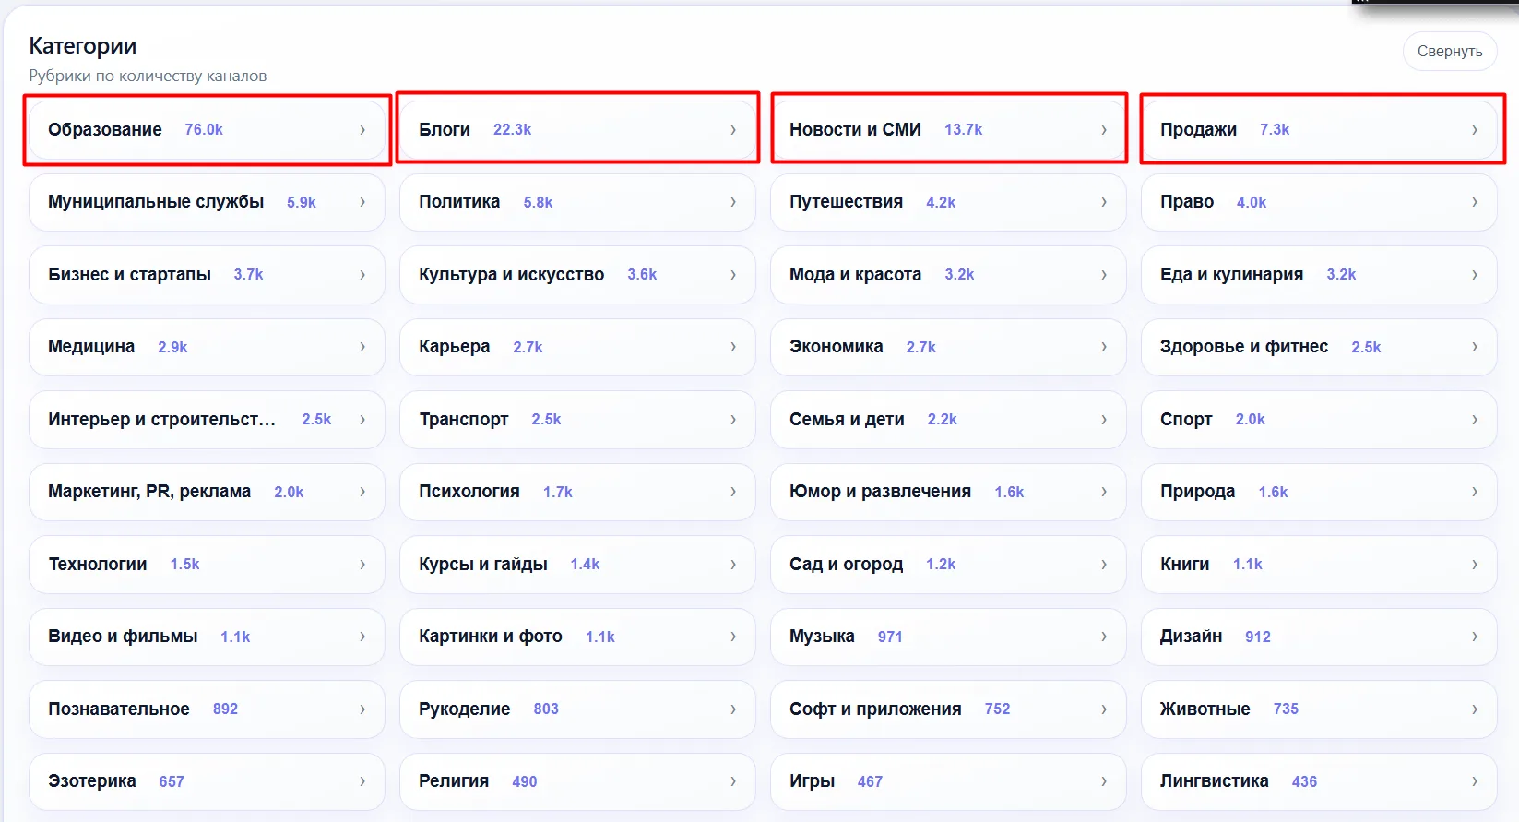The image size is (1519, 822).
Task: Click the chevron in Мода и красота card
Action: (x=1104, y=275)
